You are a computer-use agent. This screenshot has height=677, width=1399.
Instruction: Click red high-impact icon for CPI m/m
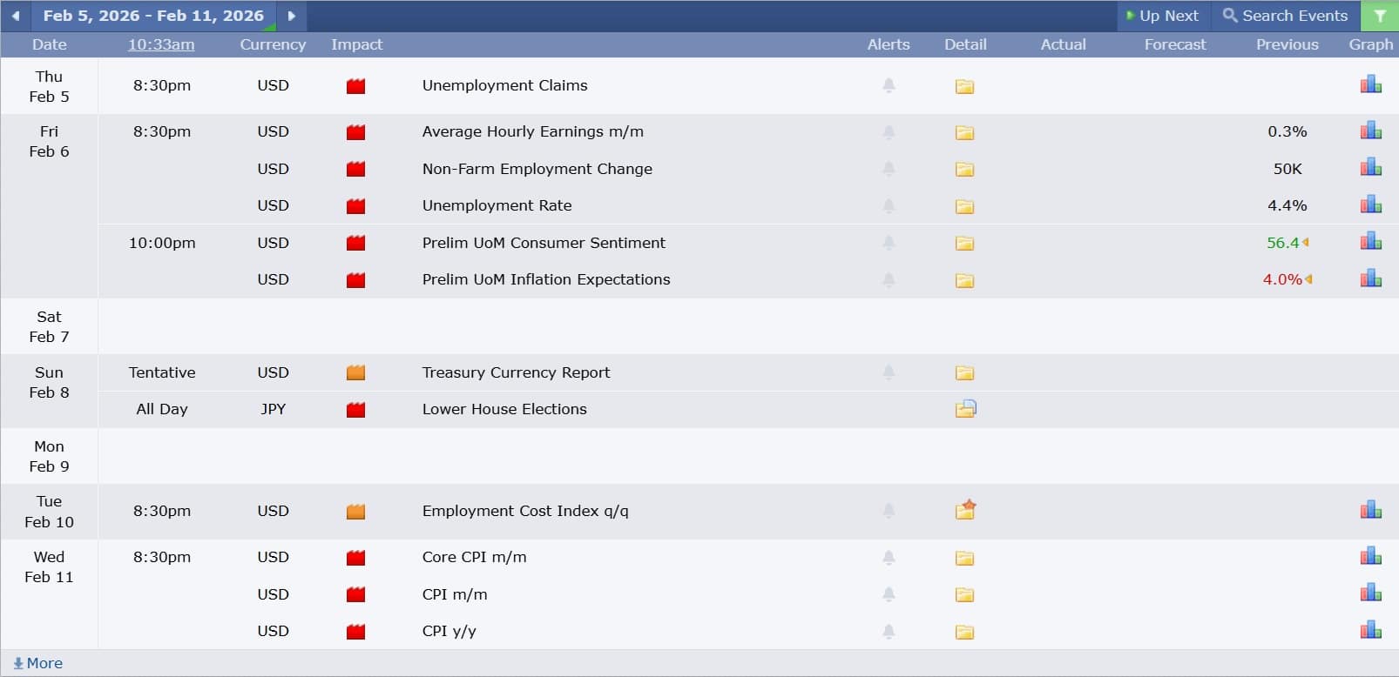coord(355,595)
